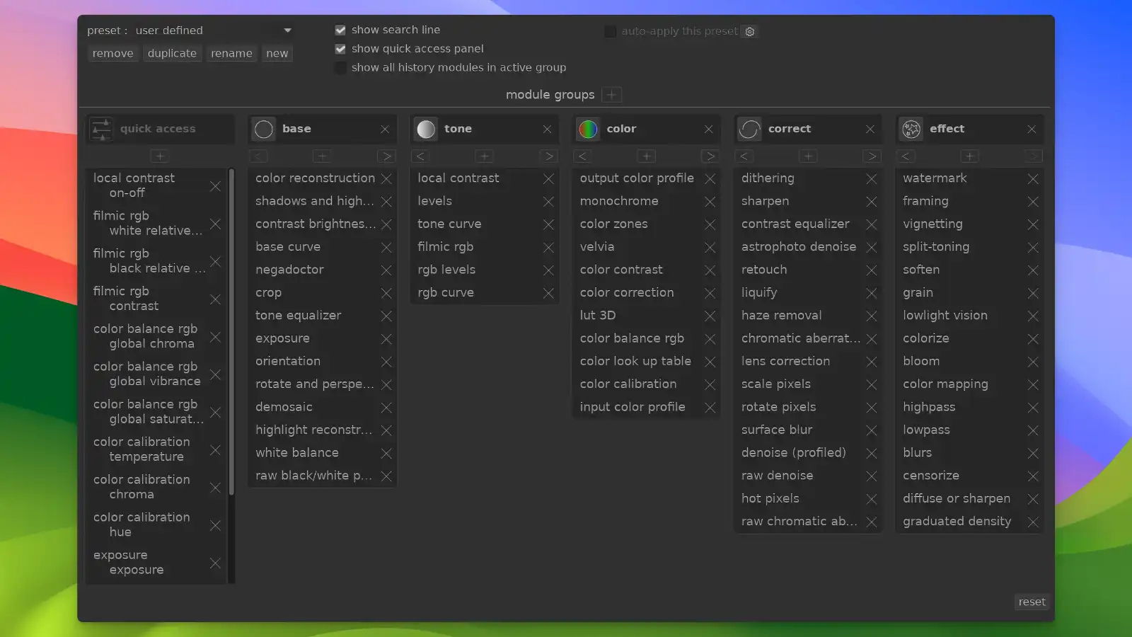This screenshot has width=1132, height=637.
Task: Add a module to the tone group
Action: (484, 156)
